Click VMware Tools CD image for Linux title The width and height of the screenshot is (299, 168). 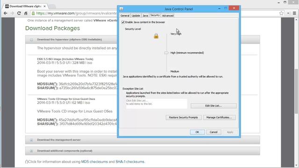(x=66, y=99)
